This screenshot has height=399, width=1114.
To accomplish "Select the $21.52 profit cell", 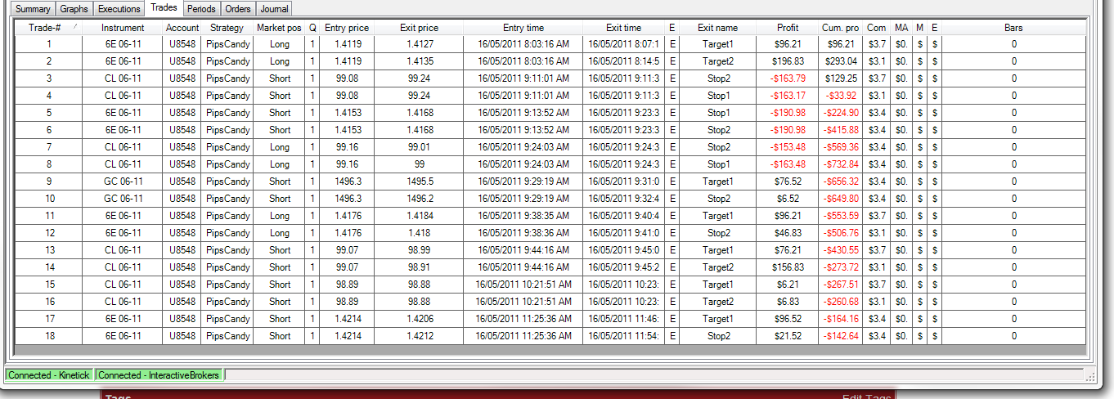I will [x=788, y=336].
